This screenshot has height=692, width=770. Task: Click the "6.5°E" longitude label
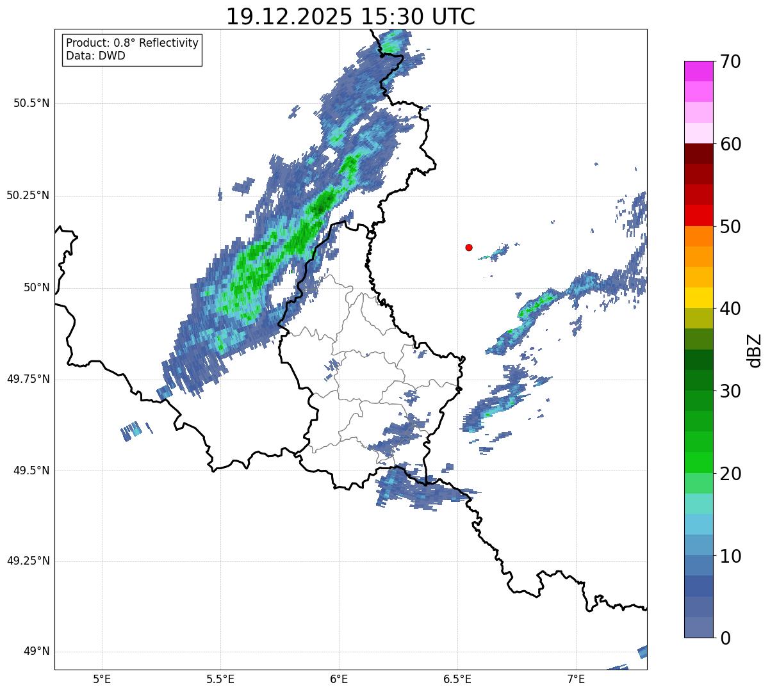coord(457,679)
